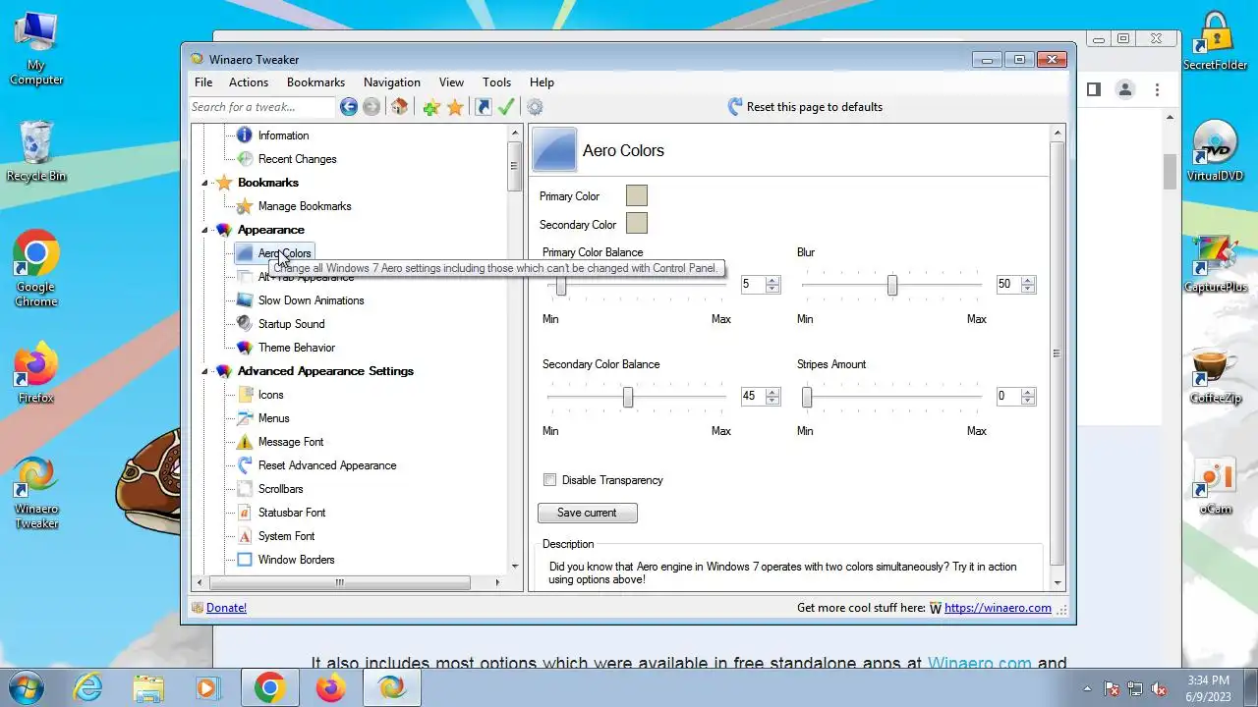
Task: Click the Secondary Color Balance slider handle
Action: [628, 397]
